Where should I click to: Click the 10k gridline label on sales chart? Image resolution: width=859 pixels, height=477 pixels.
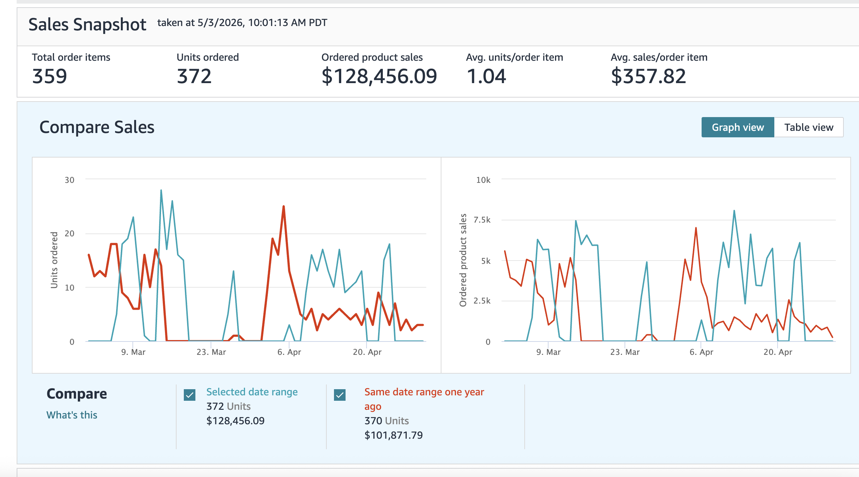click(x=483, y=180)
